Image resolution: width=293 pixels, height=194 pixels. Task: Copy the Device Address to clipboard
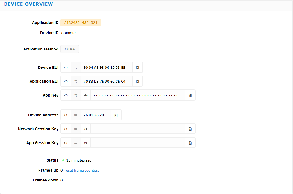click(116, 115)
